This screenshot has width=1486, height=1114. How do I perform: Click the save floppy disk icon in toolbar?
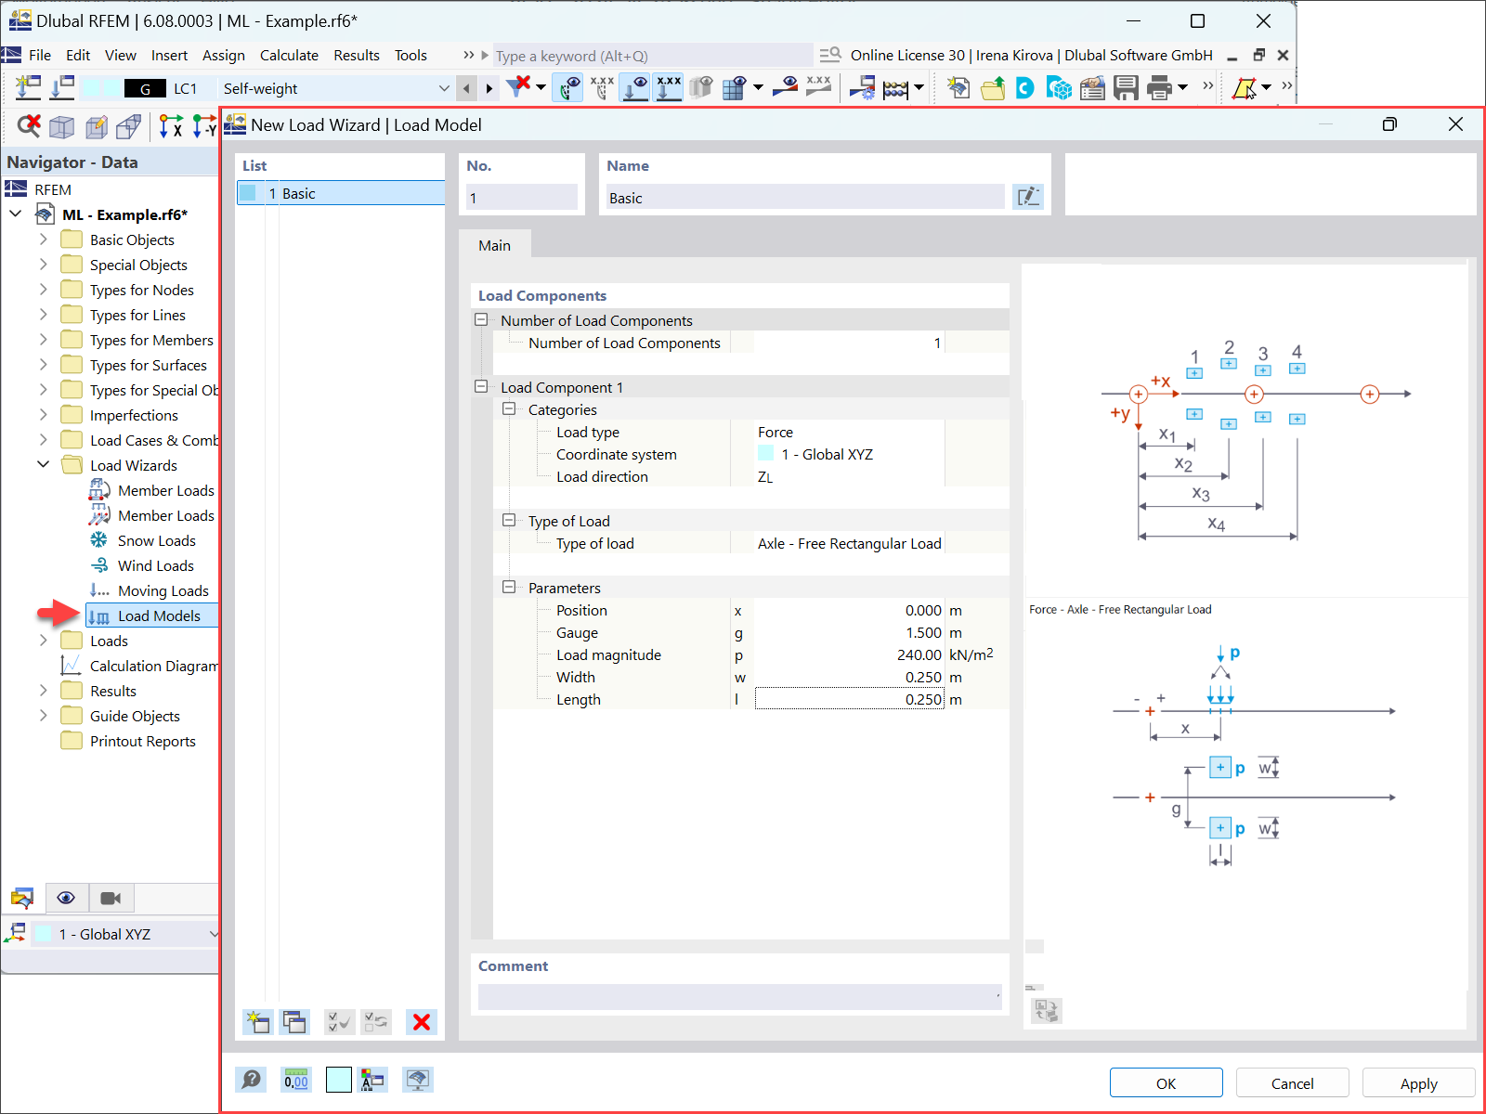click(x=1126, y=88)
